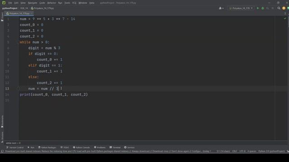Open the Python Console tool window
Viewport: 289px width, 162px height.
(x=81, y=148)
